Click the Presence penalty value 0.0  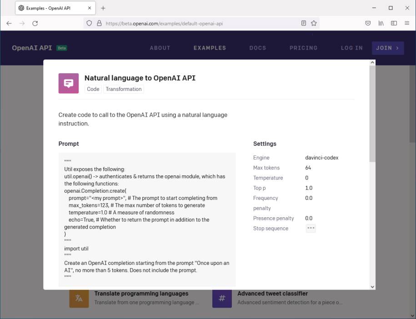(x=309, y=218)
